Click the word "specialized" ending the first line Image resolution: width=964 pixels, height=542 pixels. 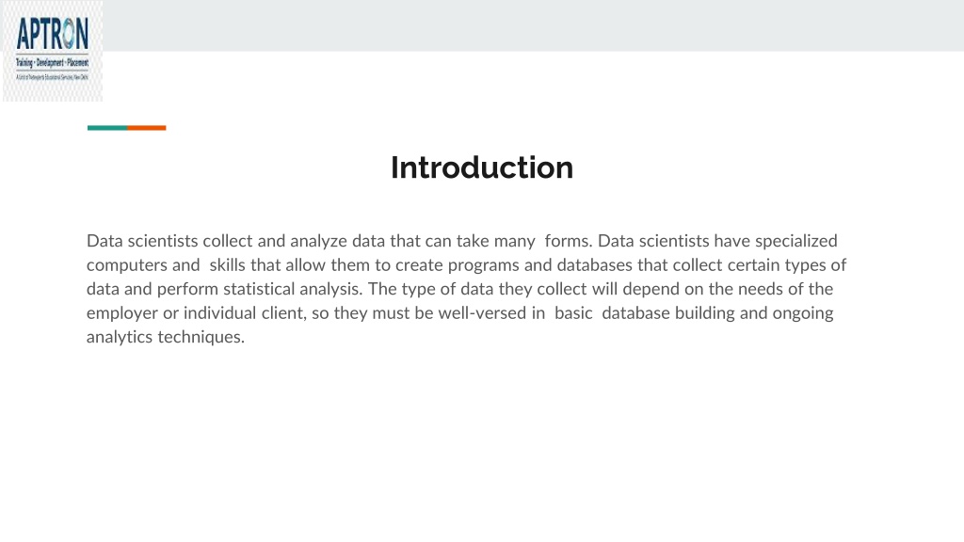tap(796, 242)
